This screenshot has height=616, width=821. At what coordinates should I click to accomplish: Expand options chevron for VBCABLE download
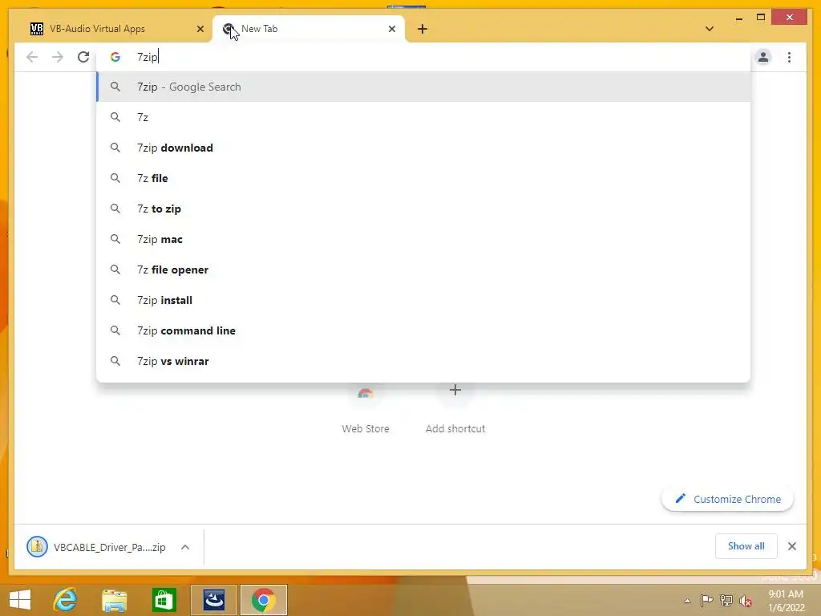click(185, 547)
